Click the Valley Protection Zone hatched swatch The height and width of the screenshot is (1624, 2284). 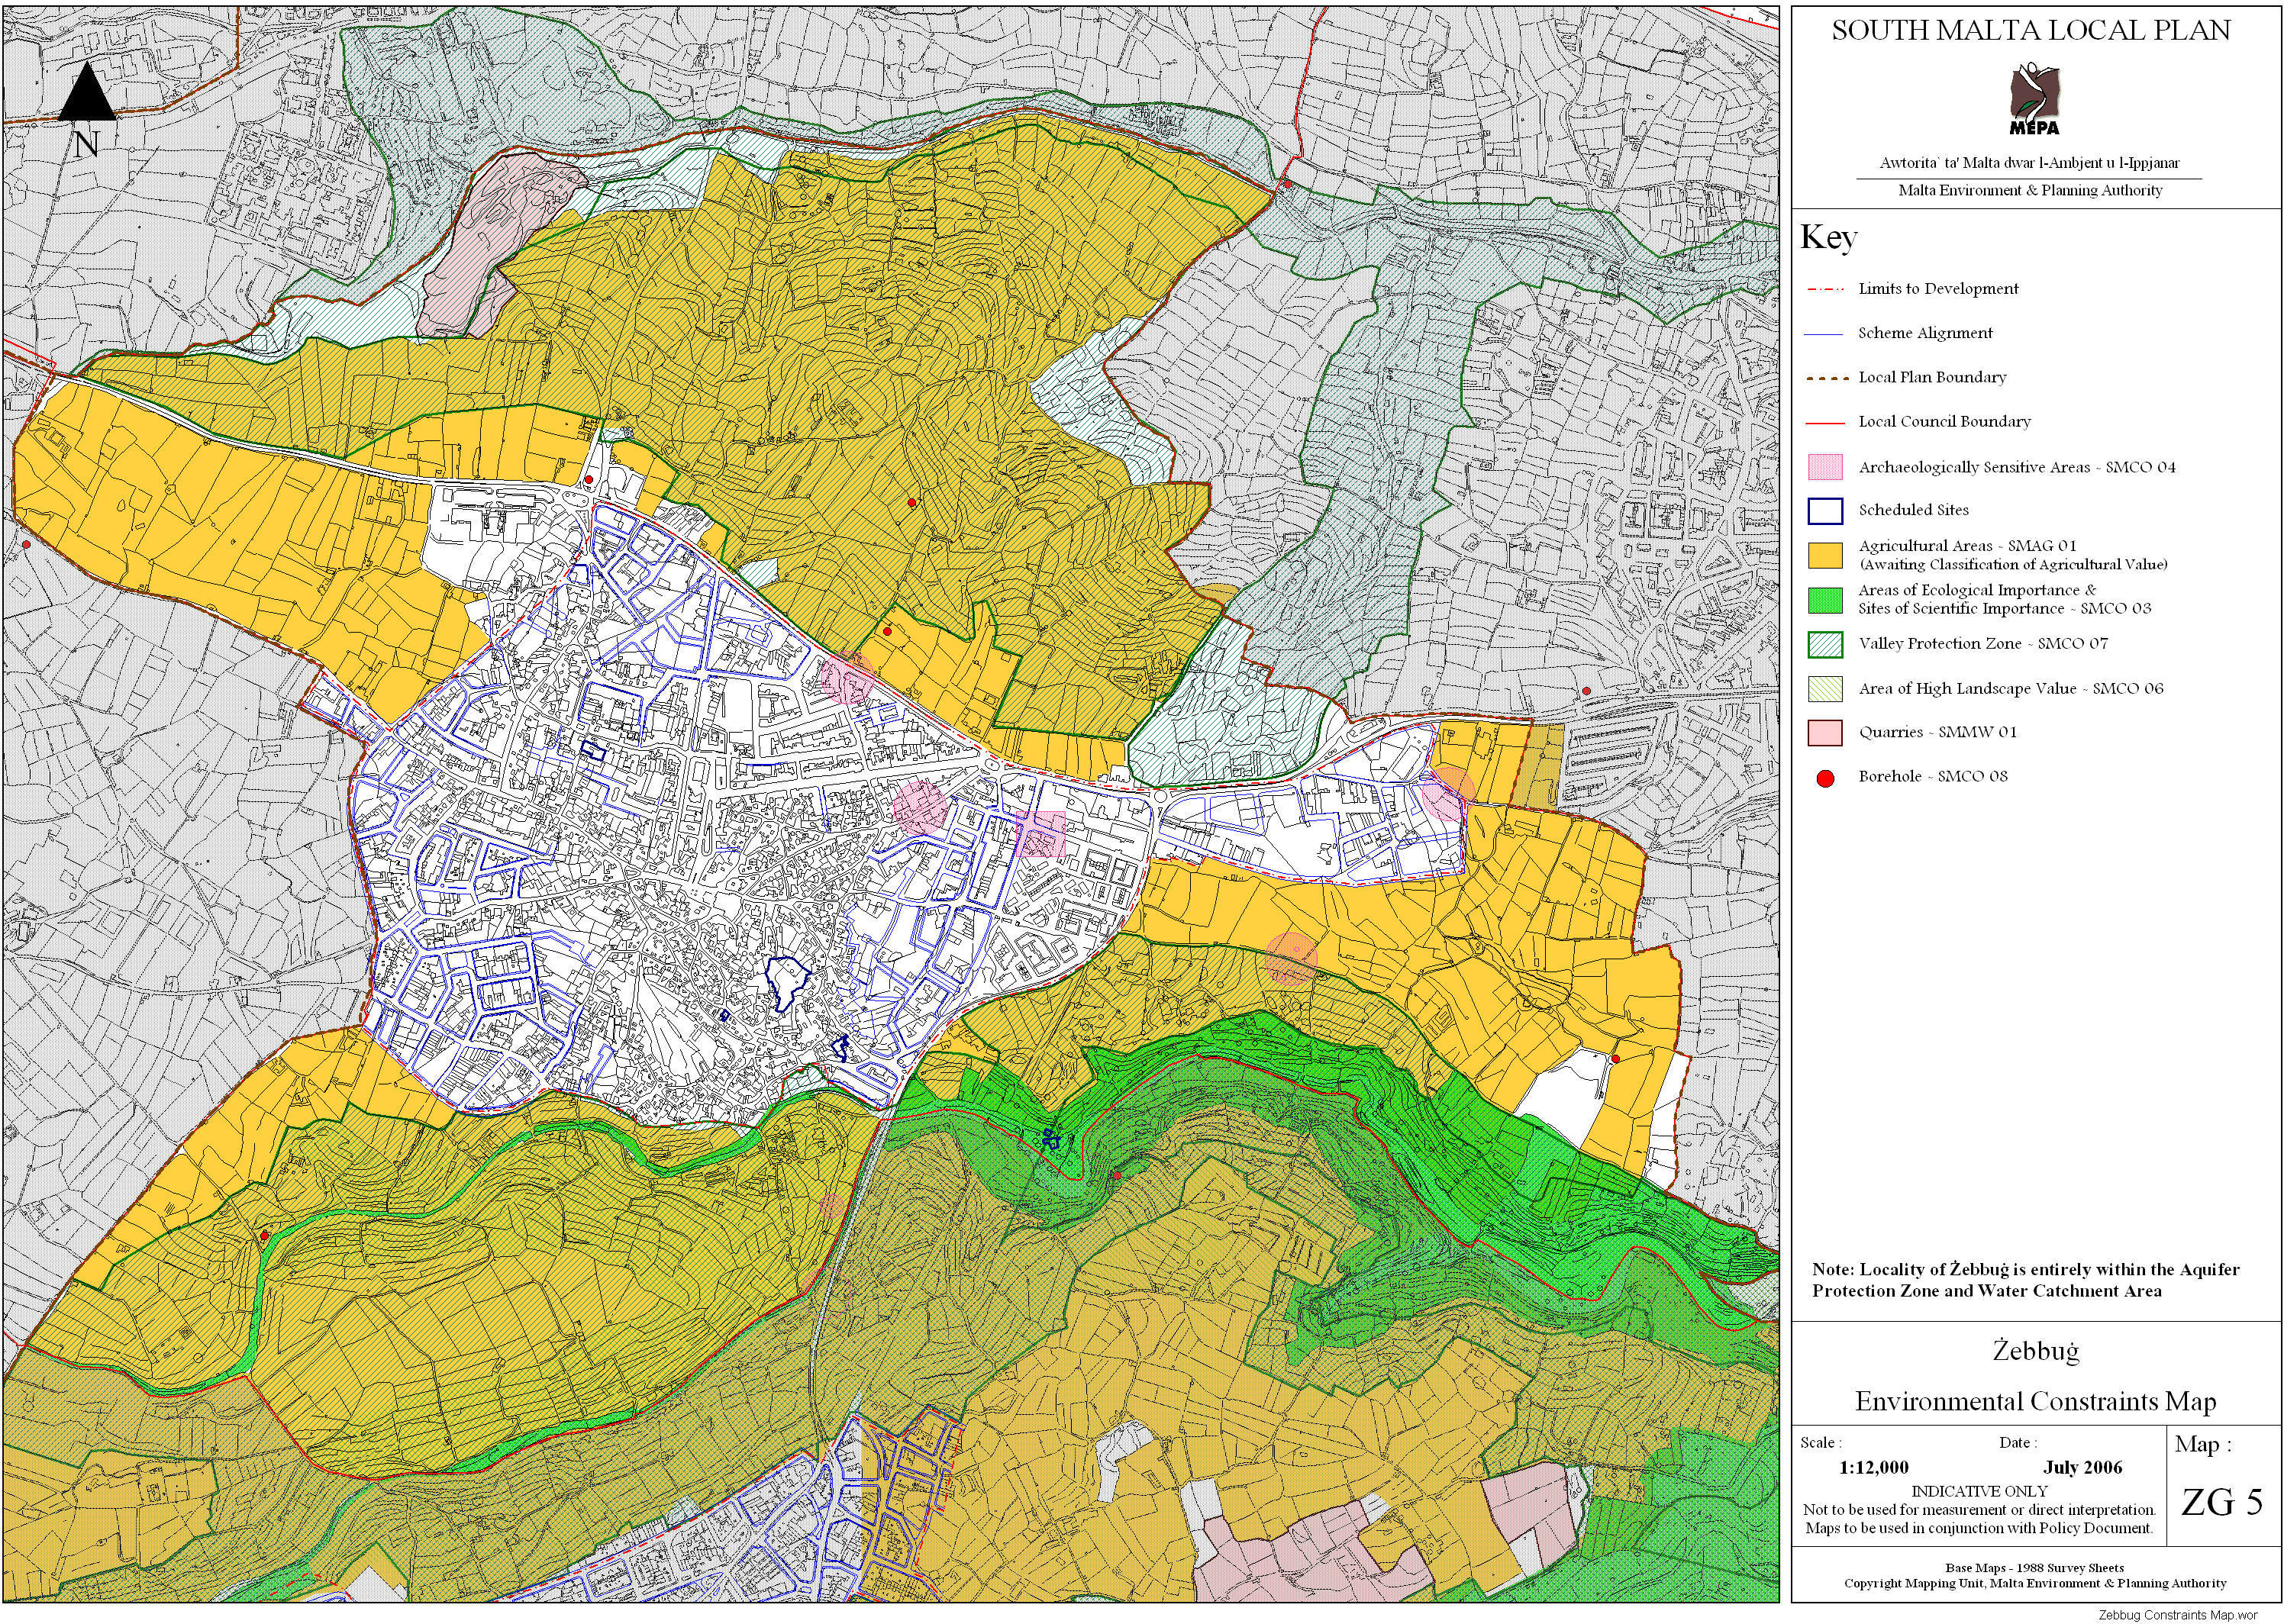point(1825,645)
